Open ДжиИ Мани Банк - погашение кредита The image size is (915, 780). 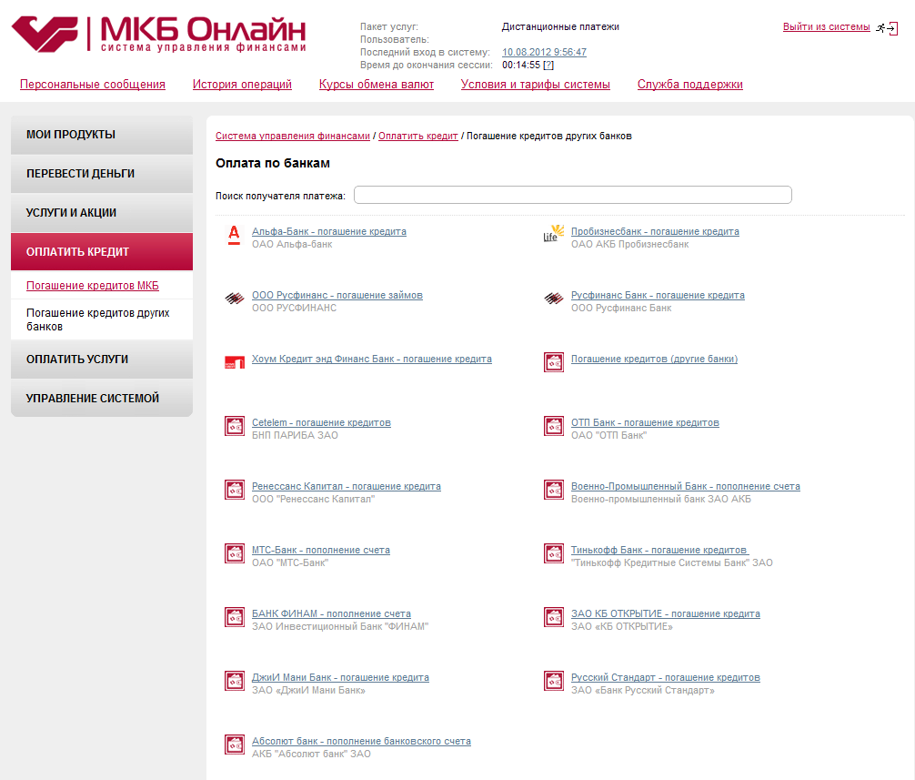click(340, 676)
